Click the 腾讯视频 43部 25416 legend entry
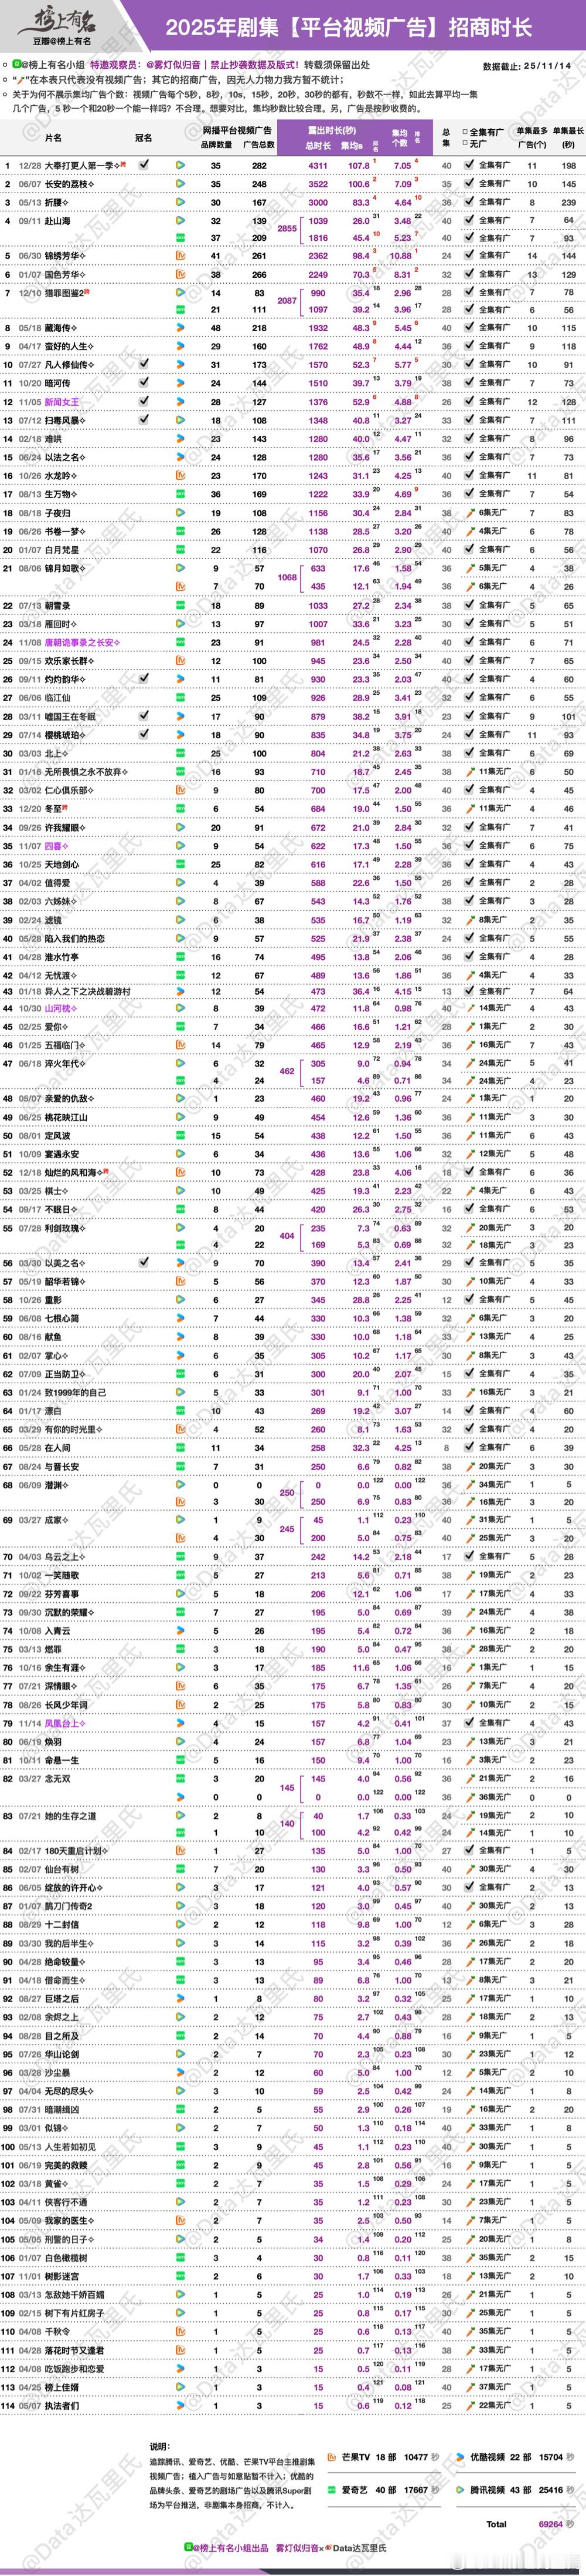 click(514, 2490)
